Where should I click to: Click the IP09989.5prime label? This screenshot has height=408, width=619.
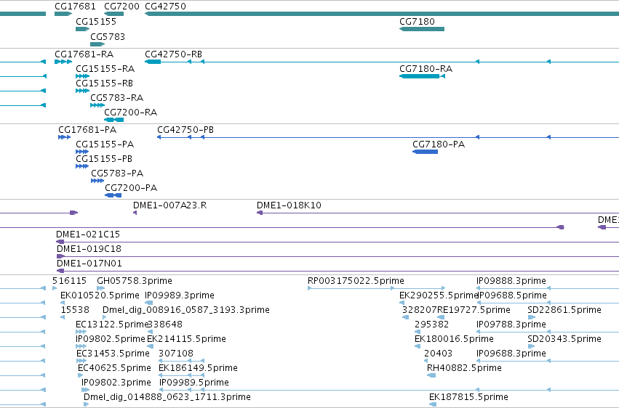tap(194, 383)
